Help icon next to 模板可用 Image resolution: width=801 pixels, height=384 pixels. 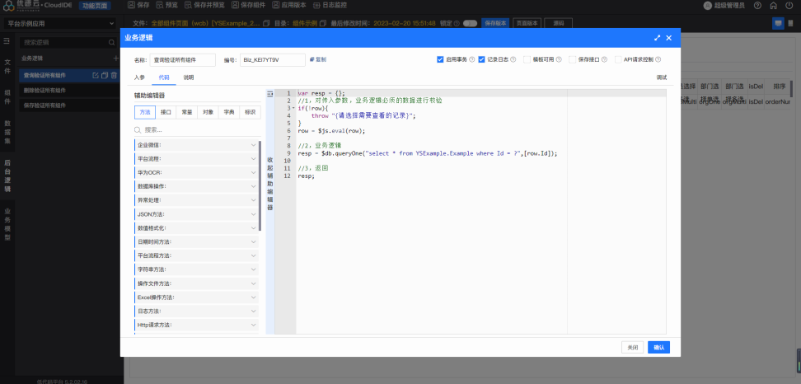point(559,60)
